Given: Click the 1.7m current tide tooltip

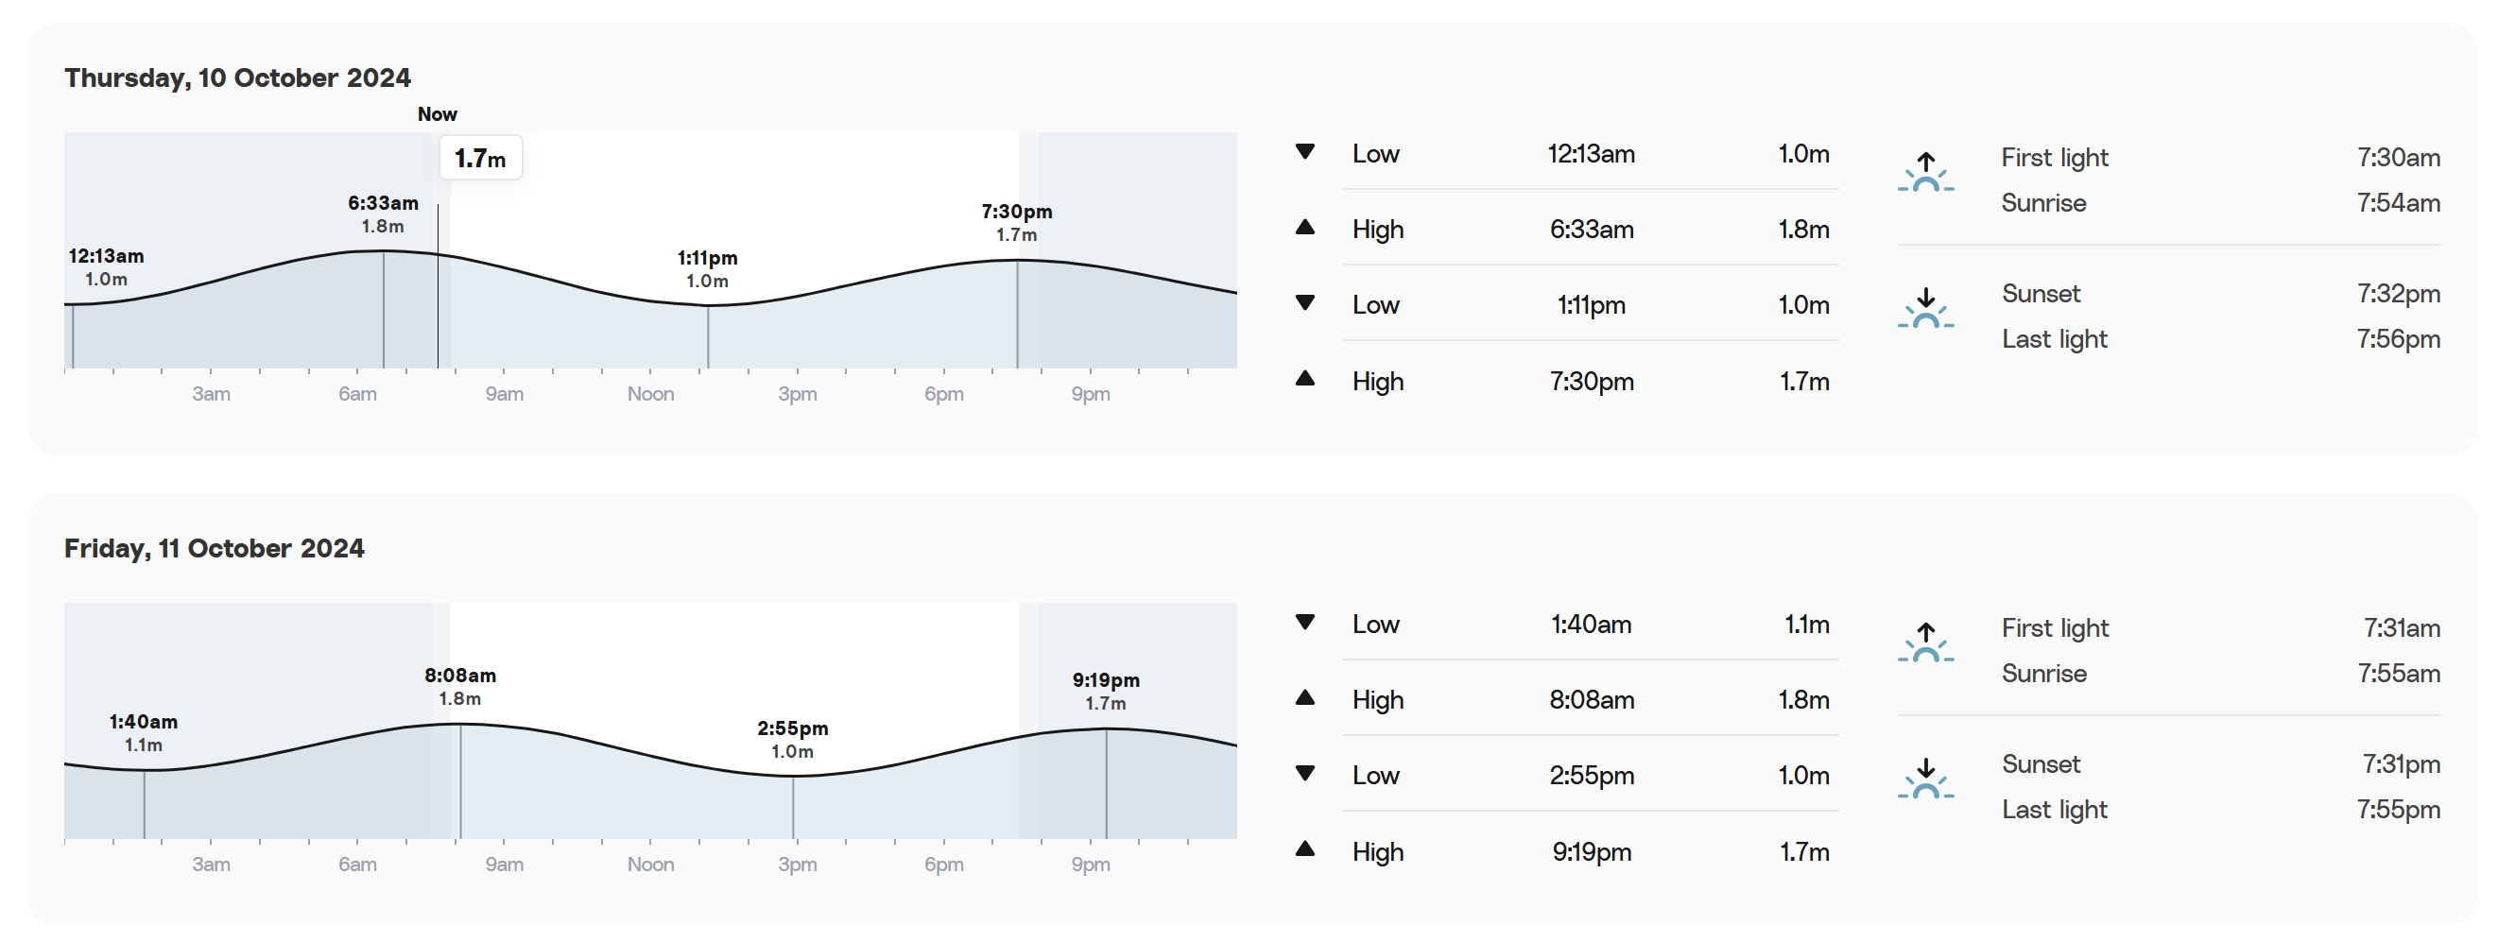Looking at the screenshot, I should tap(480, 158).
